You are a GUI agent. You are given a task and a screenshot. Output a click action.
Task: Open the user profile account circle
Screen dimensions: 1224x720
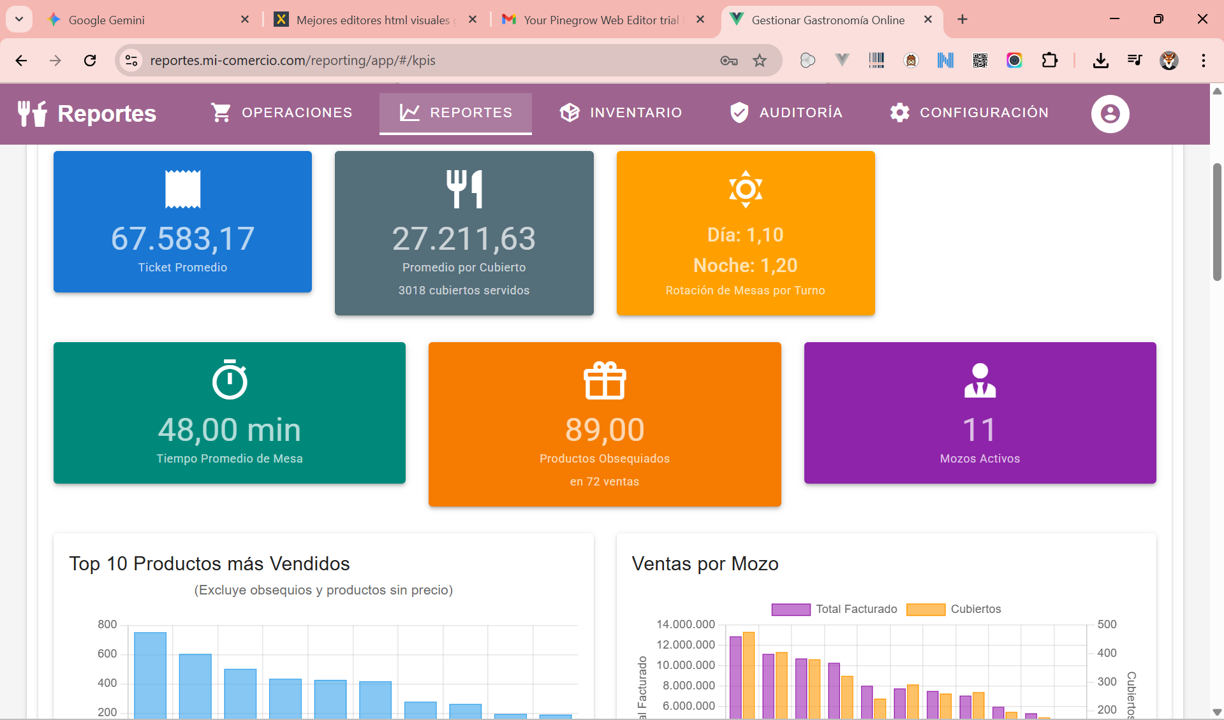pyautogui.click(x=1110, y=113)
